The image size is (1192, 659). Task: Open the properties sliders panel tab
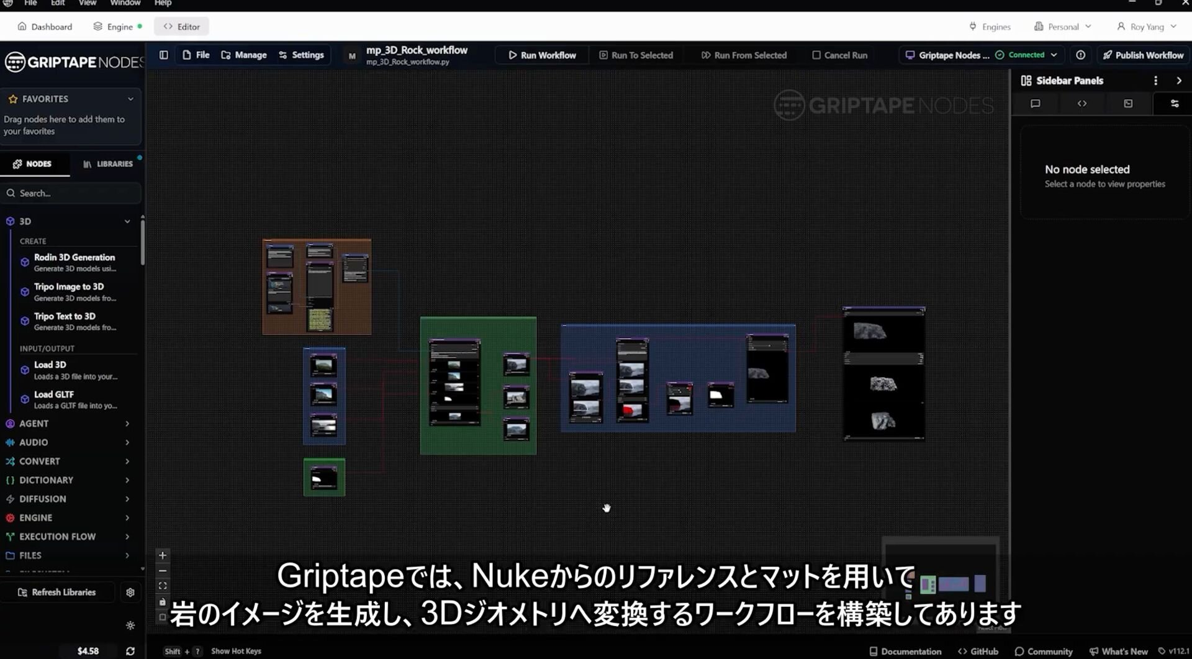pos(1175,104)
